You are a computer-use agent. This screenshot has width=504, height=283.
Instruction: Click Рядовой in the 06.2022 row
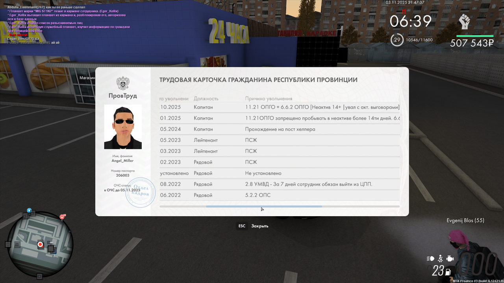click(x=203, y=195)
